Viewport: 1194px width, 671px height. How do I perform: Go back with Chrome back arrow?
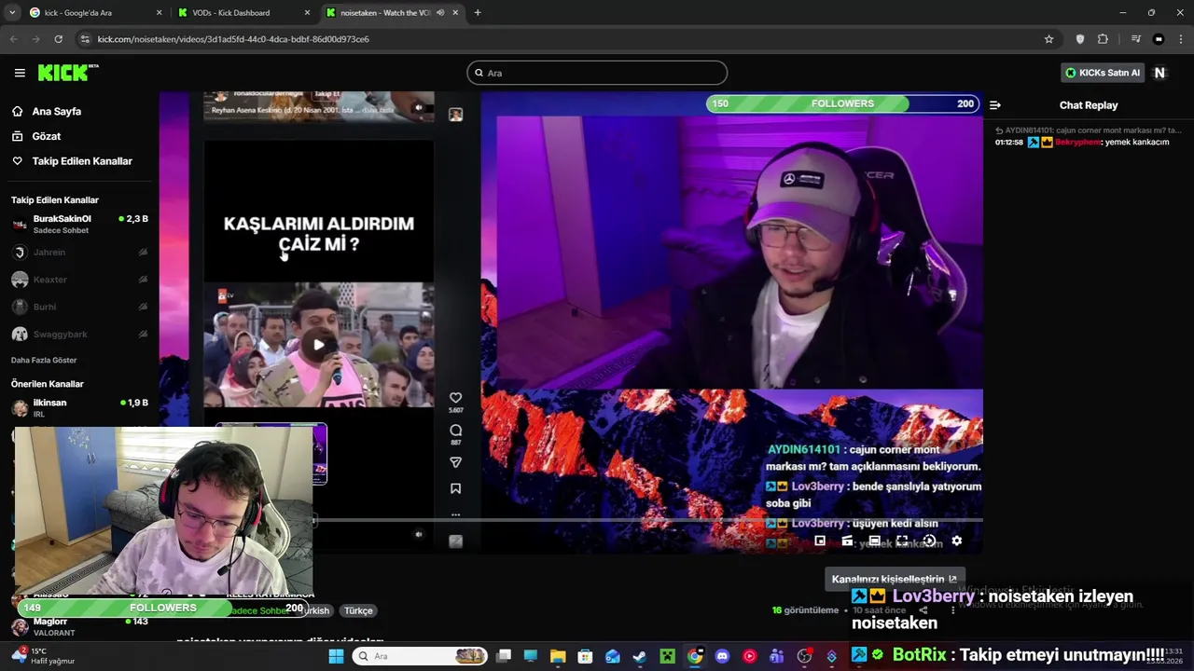[13, 39]
